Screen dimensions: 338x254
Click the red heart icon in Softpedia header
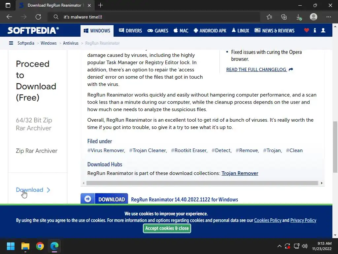point(307,30)
